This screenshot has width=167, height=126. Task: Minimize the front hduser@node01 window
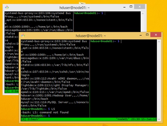pyautogui.click(x=141, y=35)
